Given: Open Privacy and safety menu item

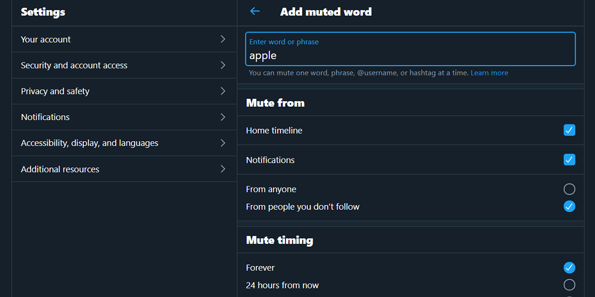Looking at the screenshot, I should (55, 92).
